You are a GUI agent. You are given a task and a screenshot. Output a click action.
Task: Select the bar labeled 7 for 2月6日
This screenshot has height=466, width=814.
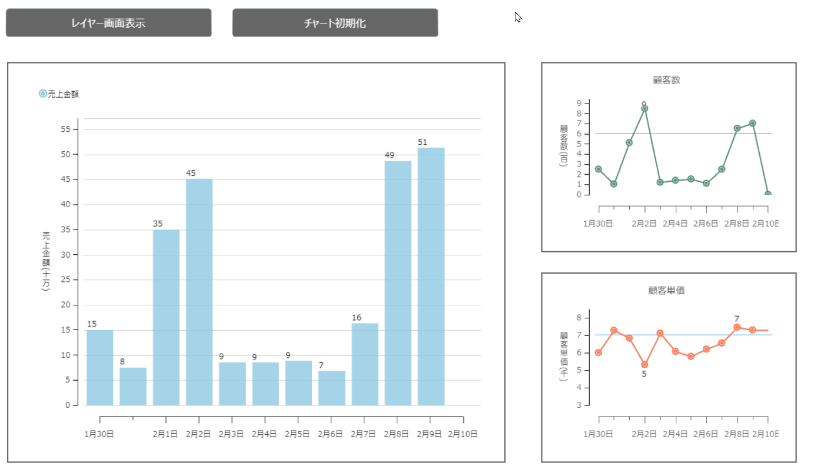pos(331,388)
